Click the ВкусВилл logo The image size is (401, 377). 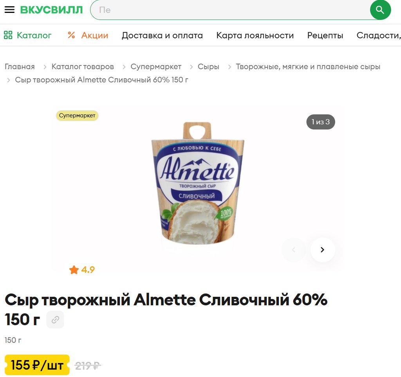51,10
